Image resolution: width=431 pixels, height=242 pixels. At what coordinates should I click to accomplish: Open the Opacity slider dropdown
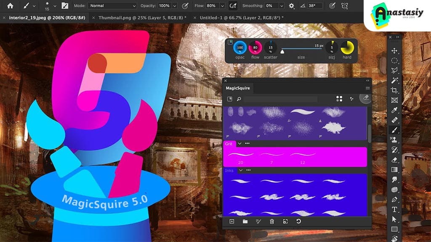click(x=175, y=6)
